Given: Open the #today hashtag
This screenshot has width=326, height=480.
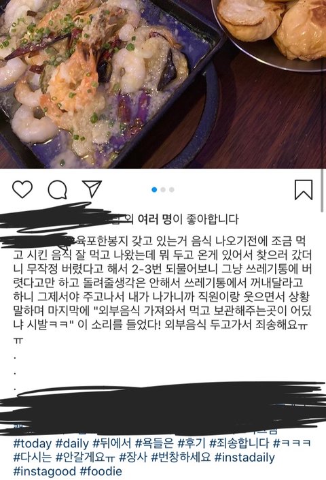Looking at the screenshot, I should pyautogui.click(x=33, y=443).
